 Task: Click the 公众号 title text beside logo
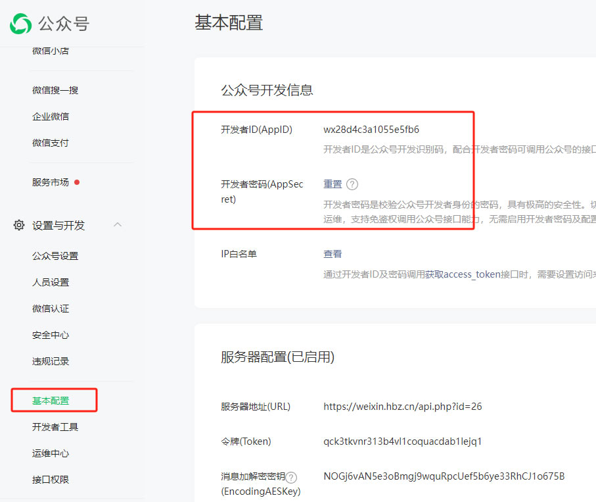click(64, 24)
